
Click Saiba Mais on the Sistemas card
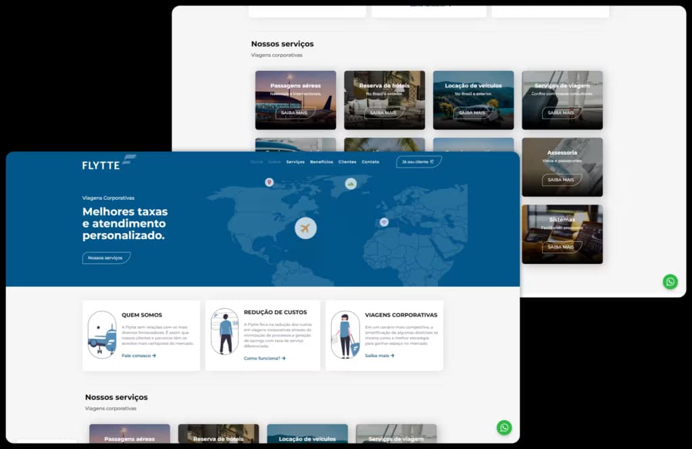pyautogui.click(x=562, y=247)
